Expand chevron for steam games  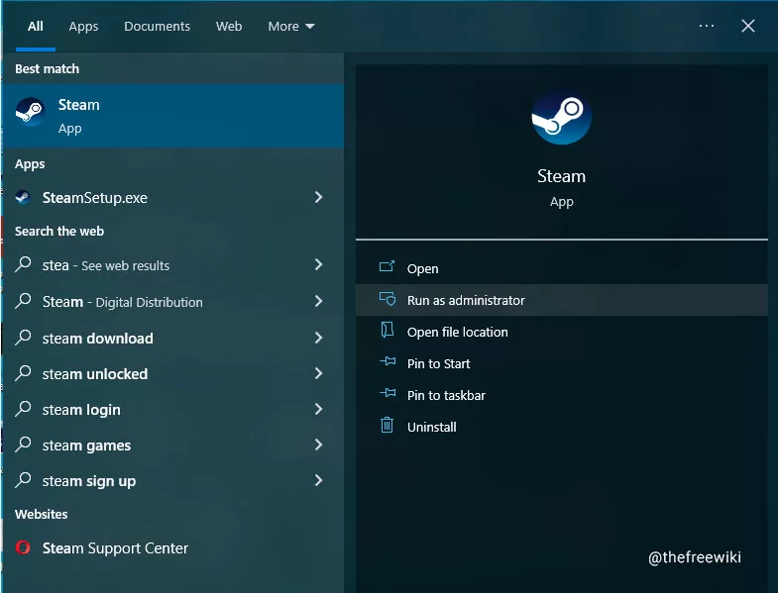[x=318, y=445]
